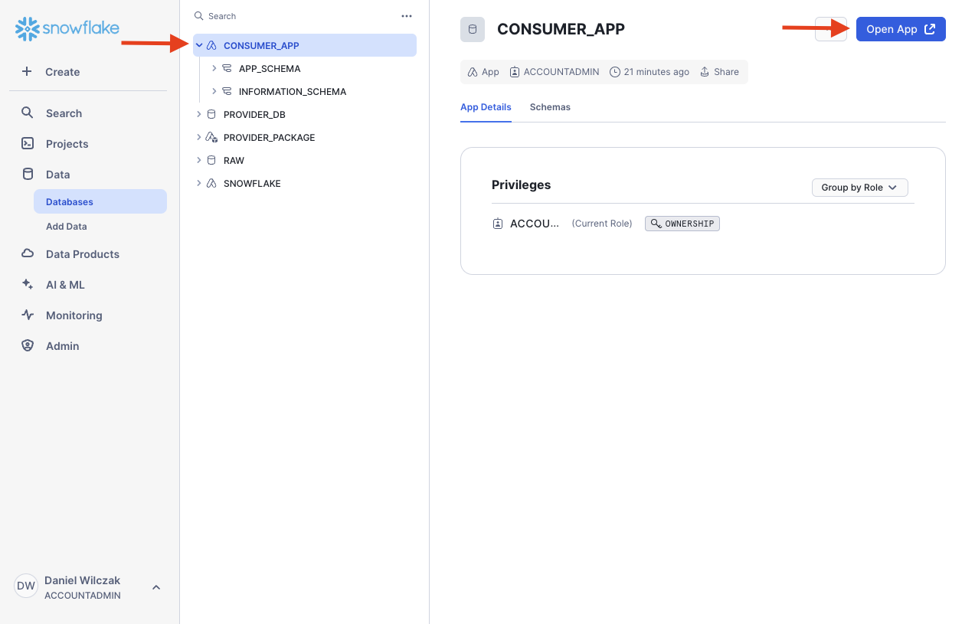Viewport: 975px width, 624px height.
Task: Open Databases in the sidebar
Action: pyautogui.click(x=100, y=201)
